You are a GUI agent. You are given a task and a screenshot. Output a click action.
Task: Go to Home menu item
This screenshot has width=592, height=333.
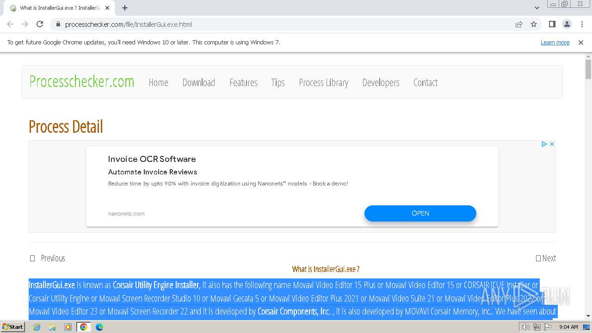click(x=158, y=82)
